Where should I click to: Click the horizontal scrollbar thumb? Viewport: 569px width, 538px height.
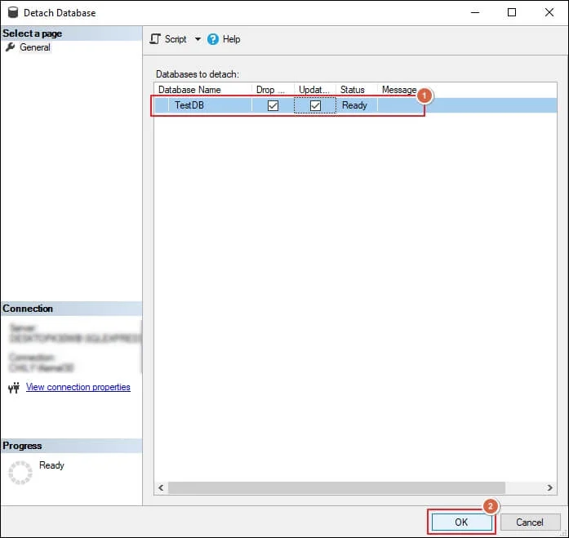336,488
